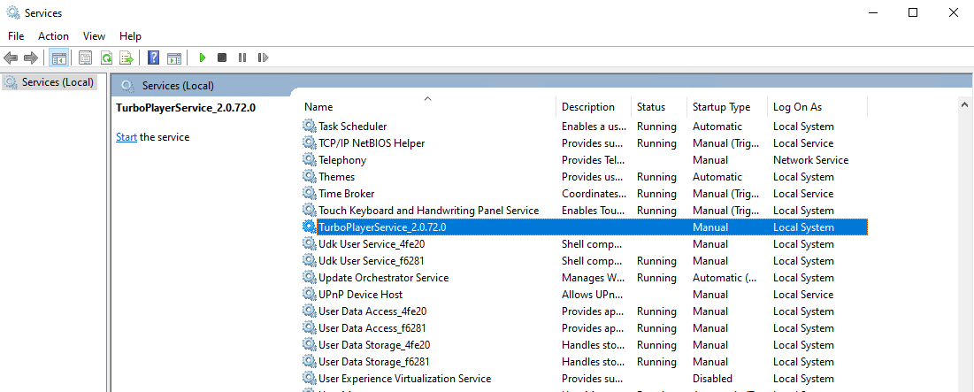The height and width of the screenshot is (392, 974).
Task: Select the Task Scheduler service row
Action: pos(352,127)
